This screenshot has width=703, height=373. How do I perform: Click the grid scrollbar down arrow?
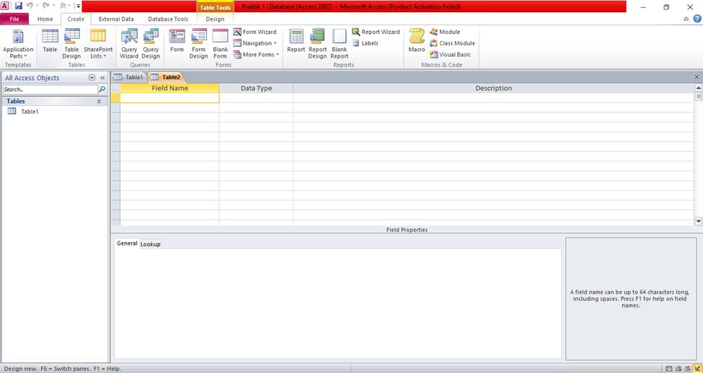click(x=698, y=221)
